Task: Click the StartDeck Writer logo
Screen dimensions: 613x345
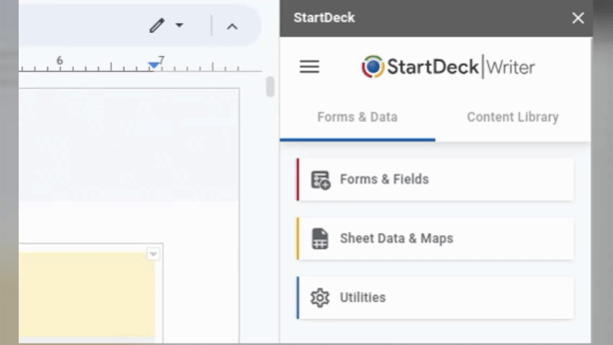Action: click(448, 67)
